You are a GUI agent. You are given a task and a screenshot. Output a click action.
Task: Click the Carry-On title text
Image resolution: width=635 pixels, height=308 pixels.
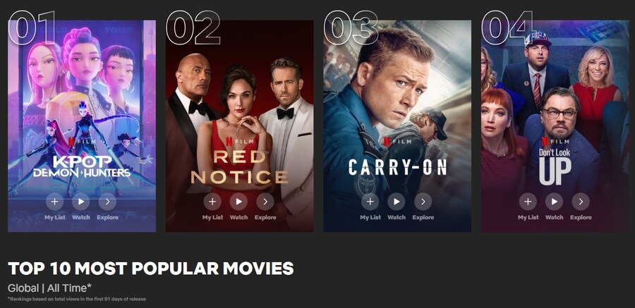coord(397,167)
